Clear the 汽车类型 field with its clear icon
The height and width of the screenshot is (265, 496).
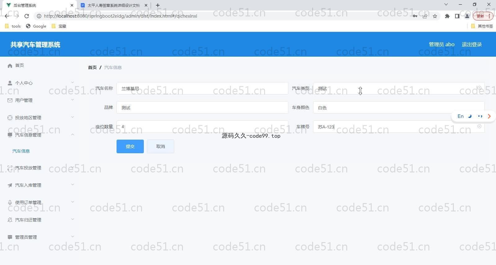pyautogui.click(x=479, y=88)
